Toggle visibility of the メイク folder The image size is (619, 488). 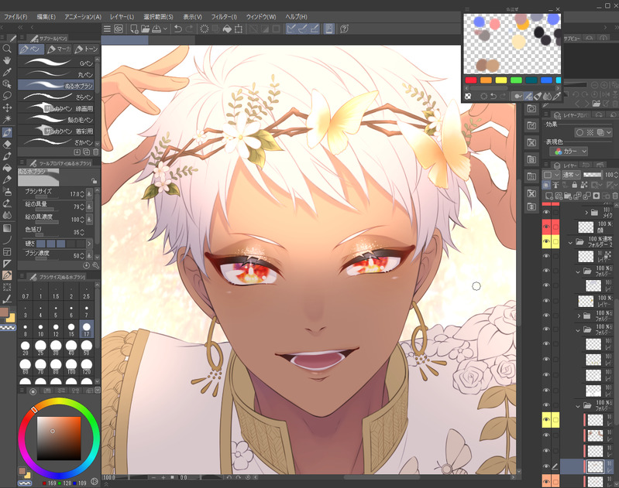[546, 212]
